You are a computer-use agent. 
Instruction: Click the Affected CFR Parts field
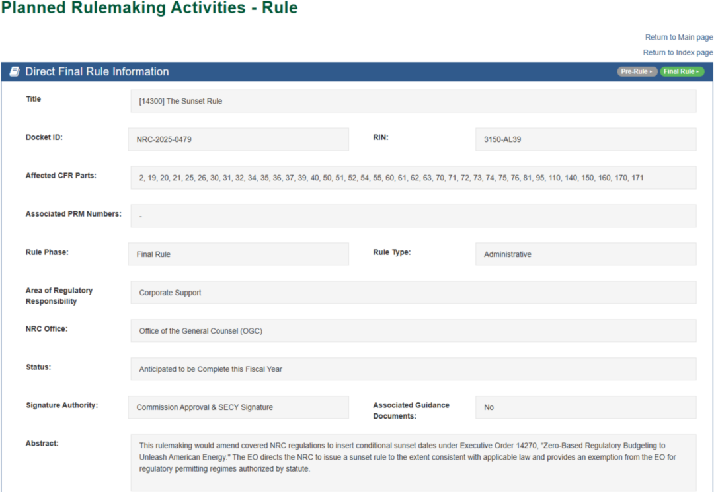(x=413, y=178)
